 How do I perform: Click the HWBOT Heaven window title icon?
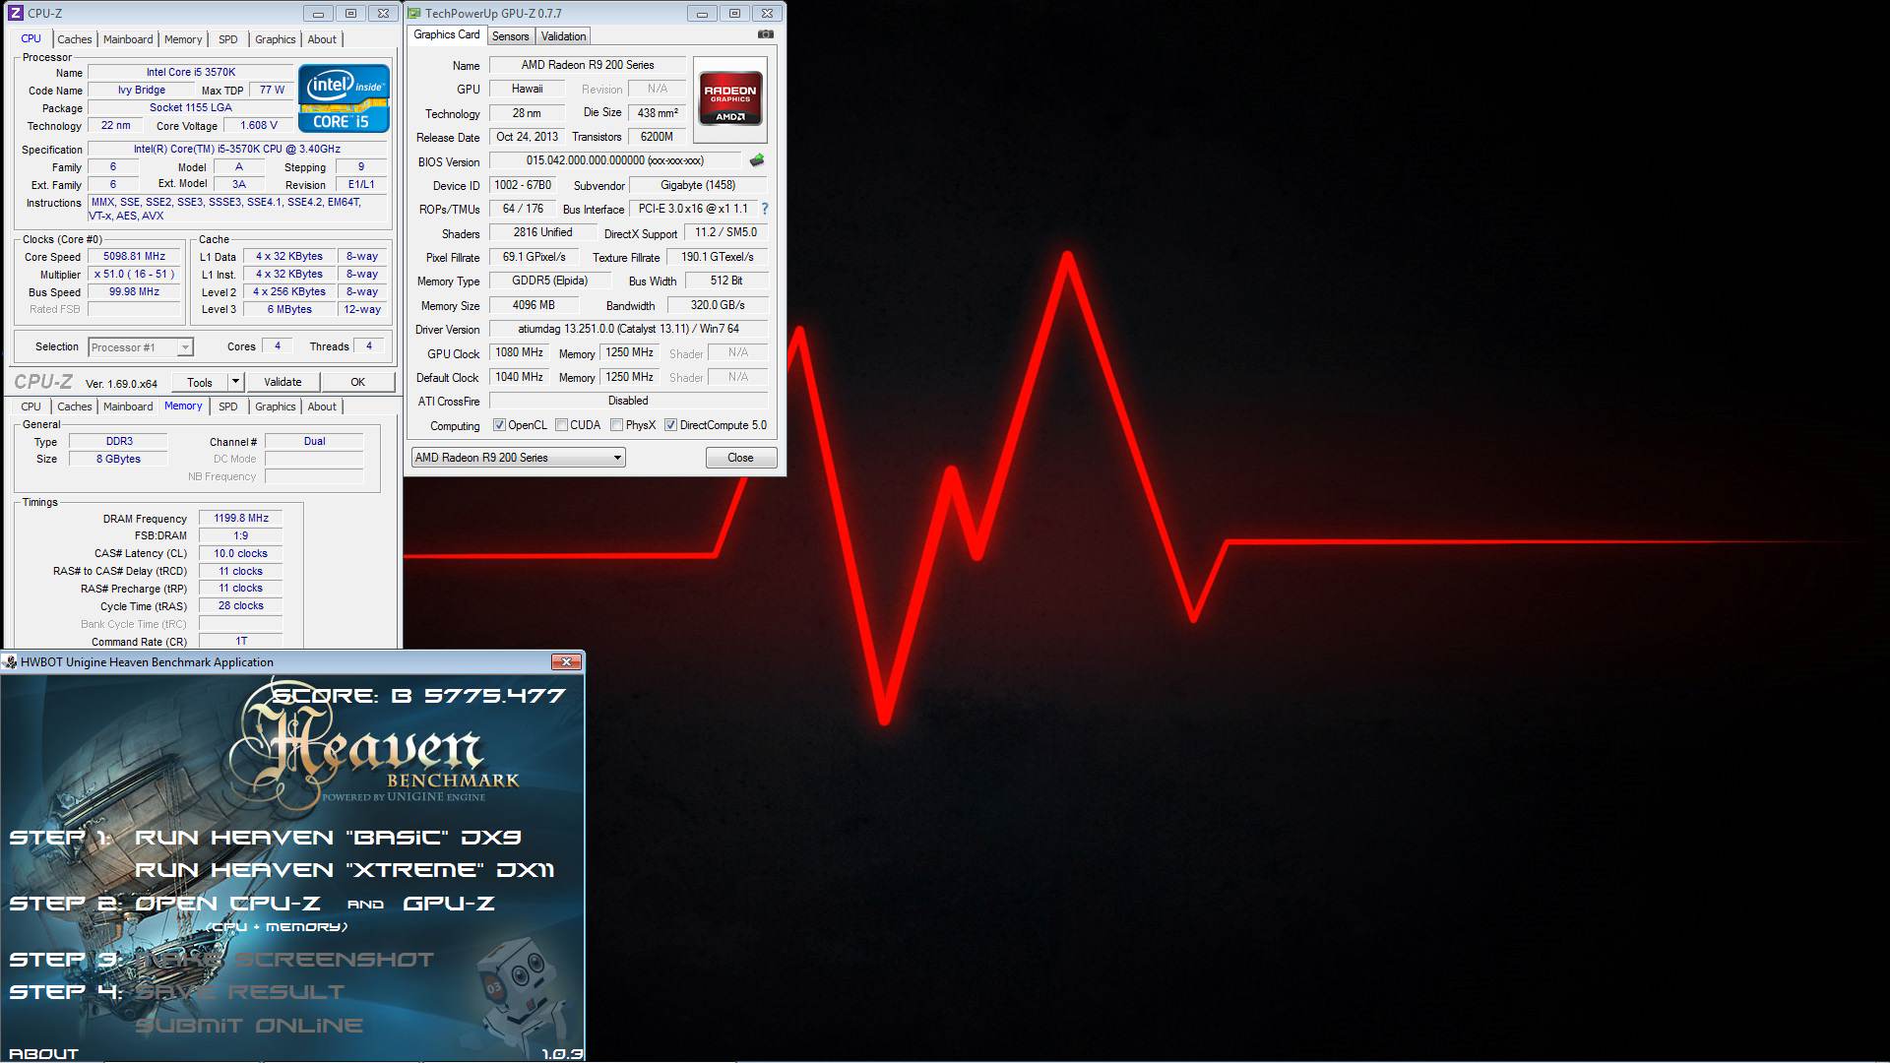click(10, 662)
